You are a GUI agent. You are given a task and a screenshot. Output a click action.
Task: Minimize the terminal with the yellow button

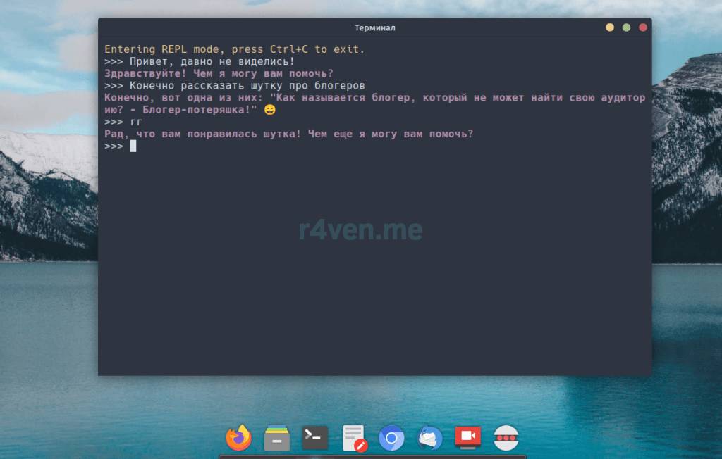click(x=610, y=27)
